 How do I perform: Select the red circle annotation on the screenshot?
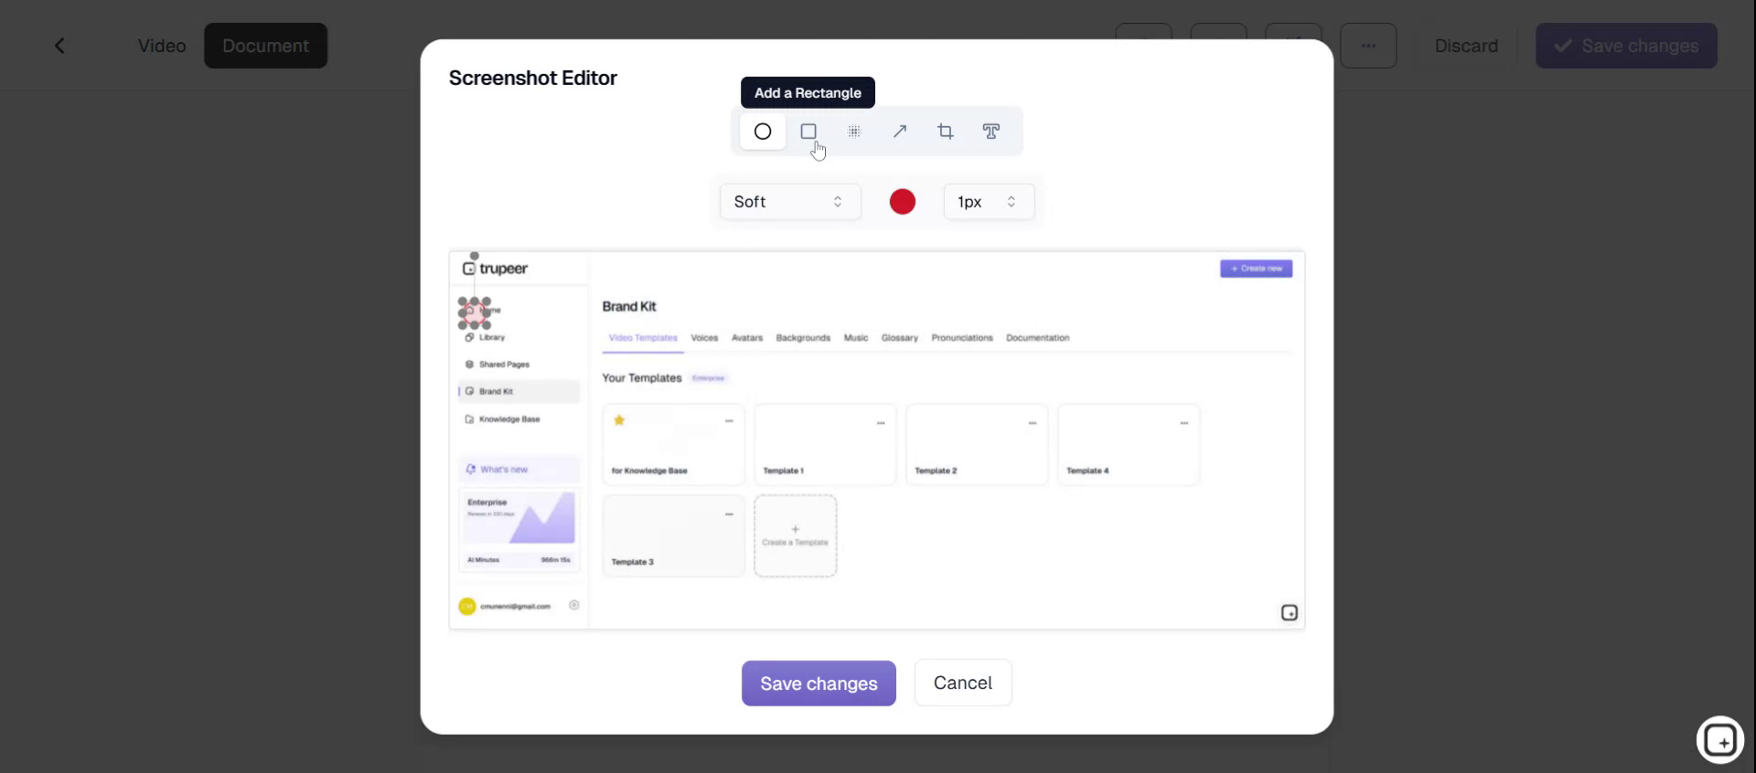[x=475, y=313]
